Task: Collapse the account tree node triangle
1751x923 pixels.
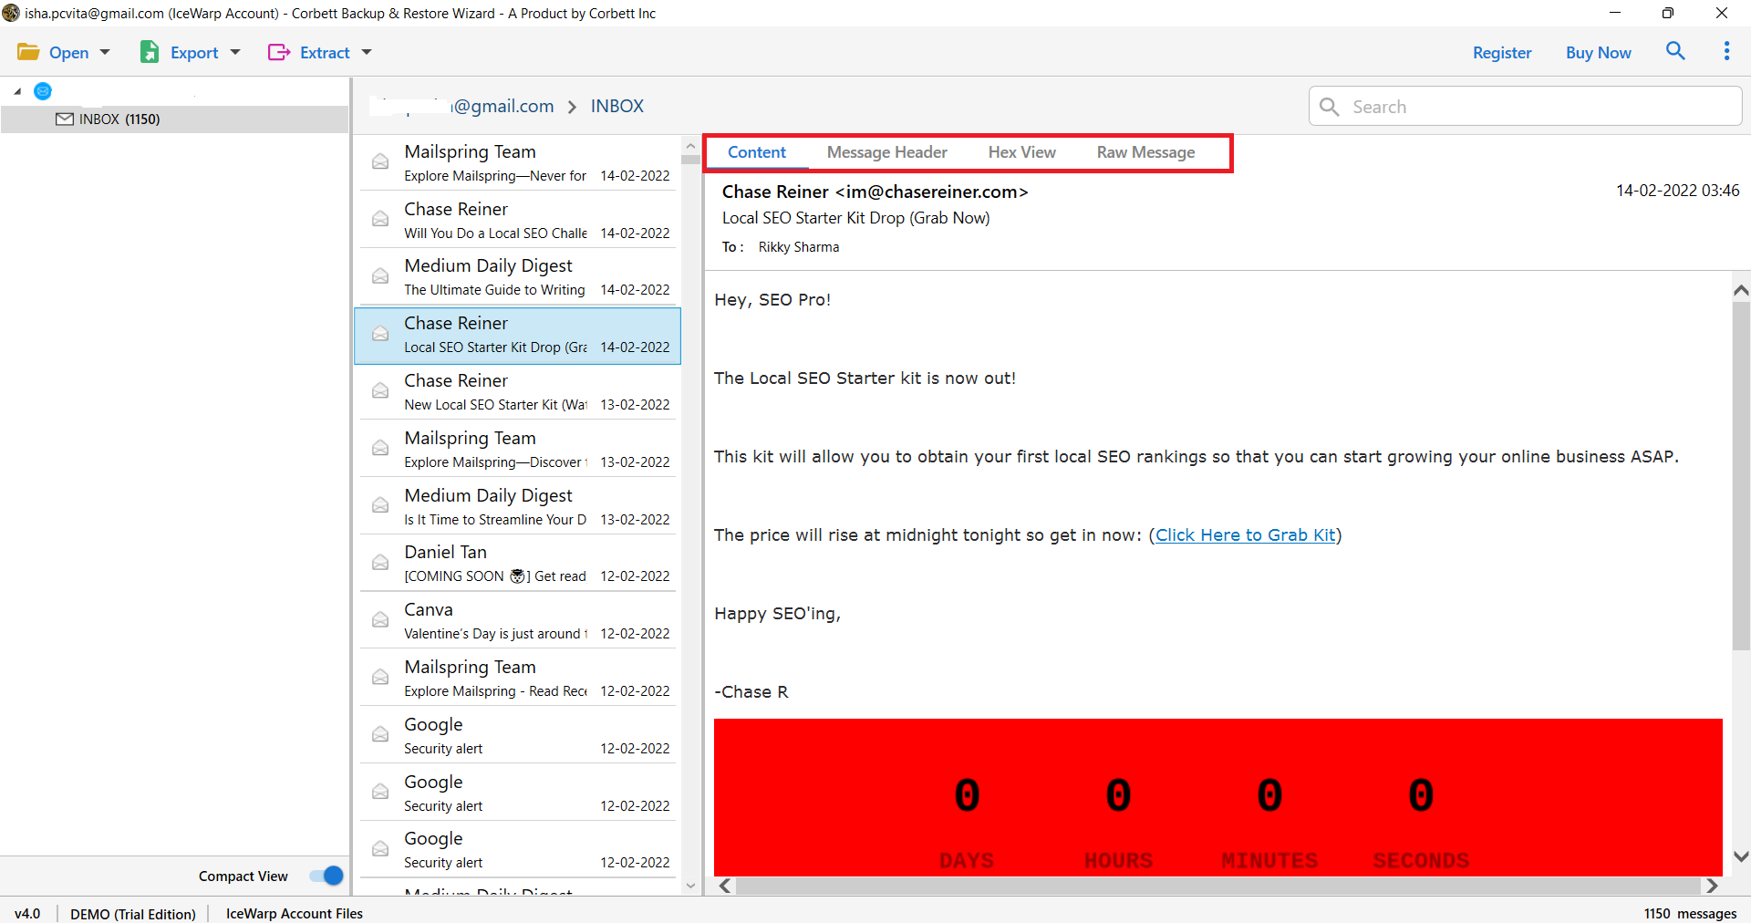Action: click(17, 91)
